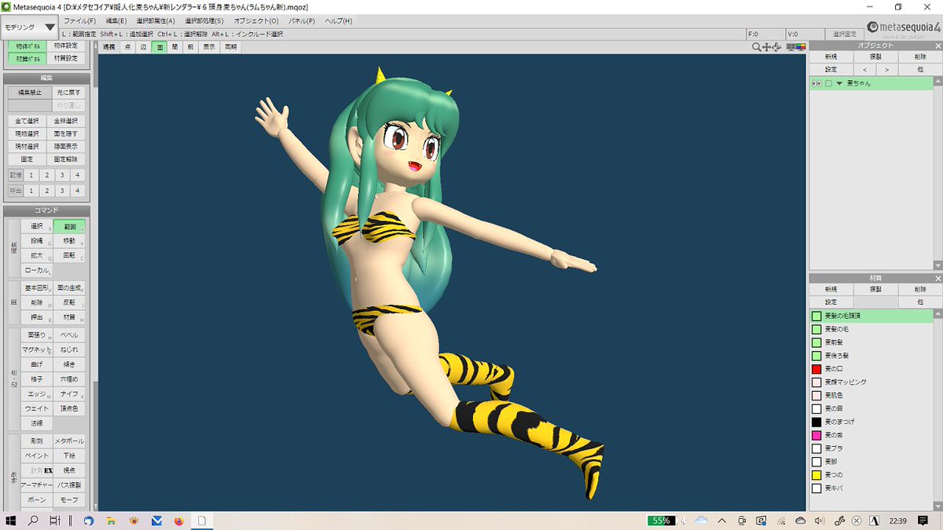The width and height of the screenshot is (943, 530).
Task: Select the 彫刻 (Sculpt) command
Action: pyautogui.click(x=37, y=441)
